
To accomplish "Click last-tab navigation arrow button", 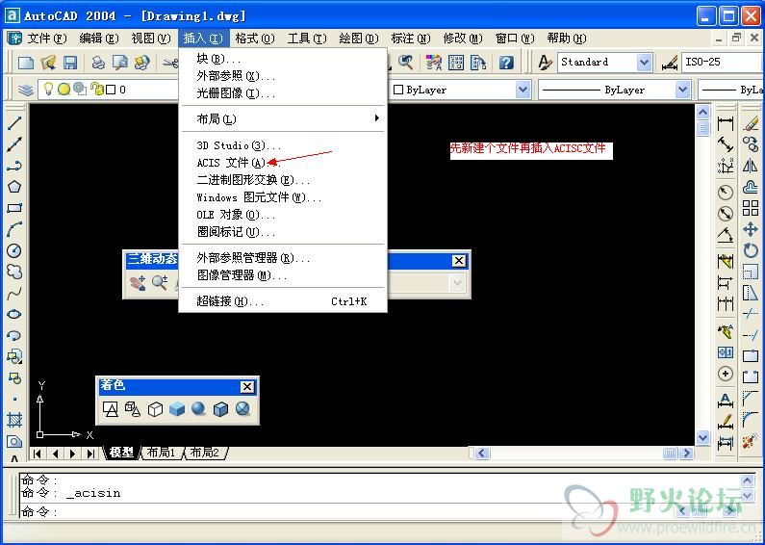I will coord(90,454).
